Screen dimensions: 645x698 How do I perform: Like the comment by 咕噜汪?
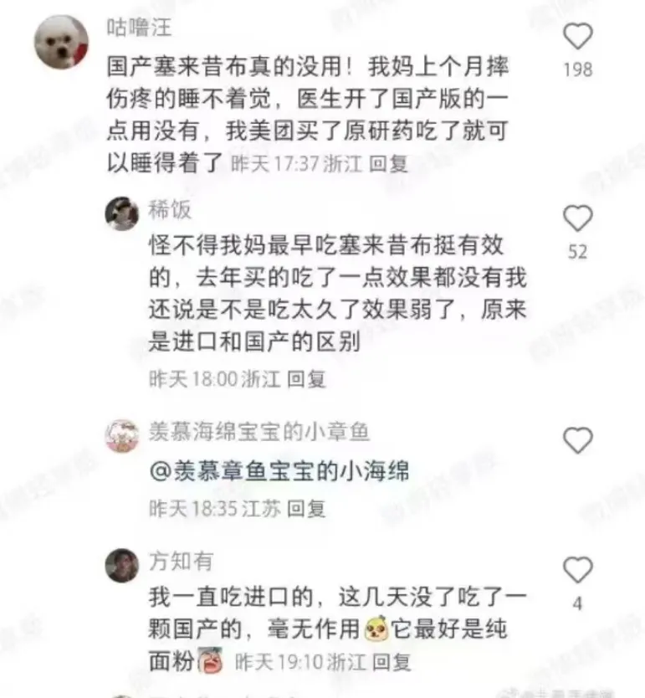[x=578, y=36]
